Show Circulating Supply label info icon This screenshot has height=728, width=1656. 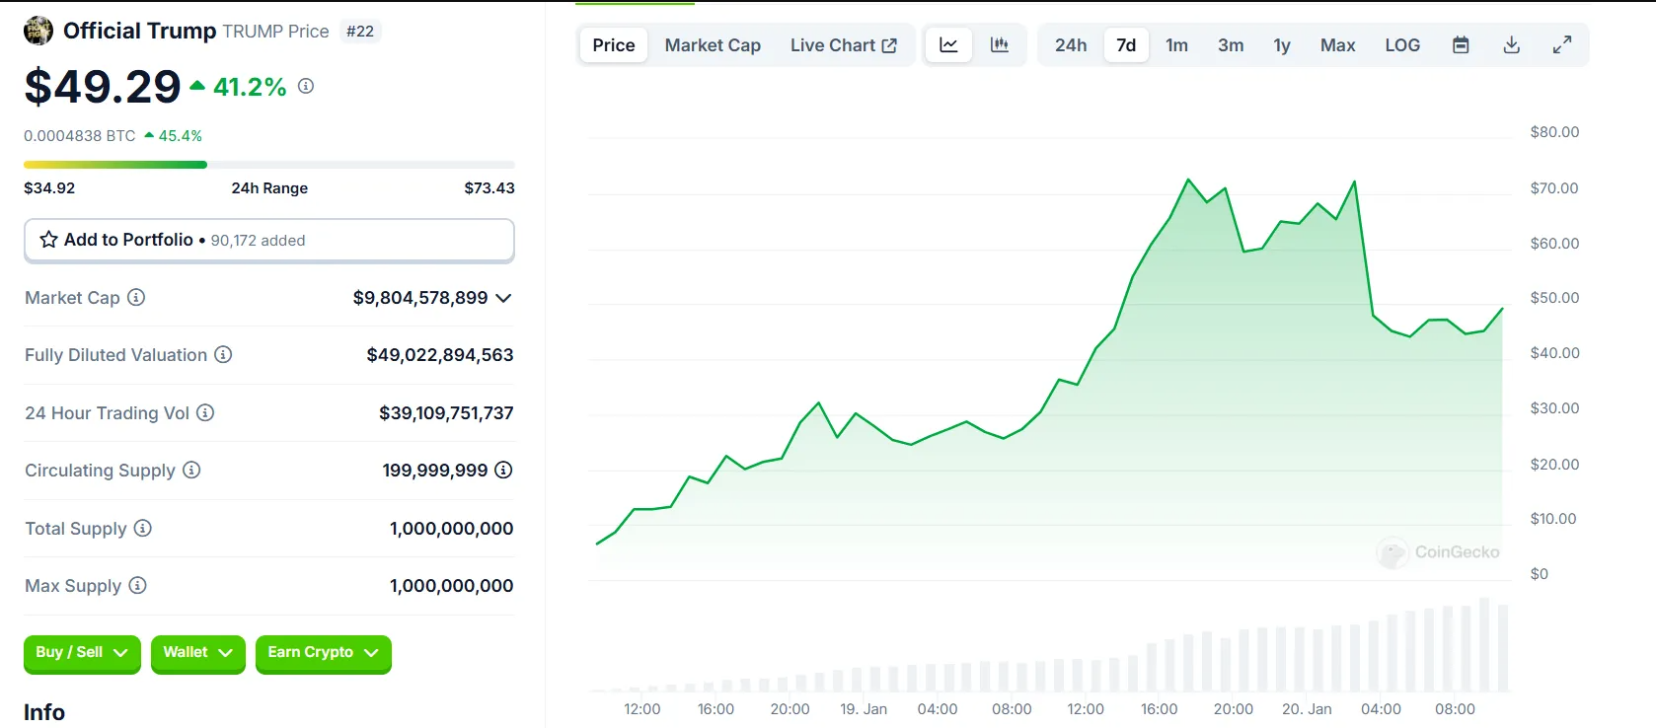tap(191, 470)
